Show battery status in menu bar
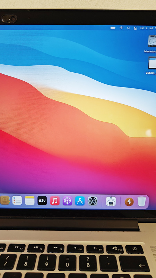Screen dimensions: 156x278 pyautogui.click(x=113, y=28)
